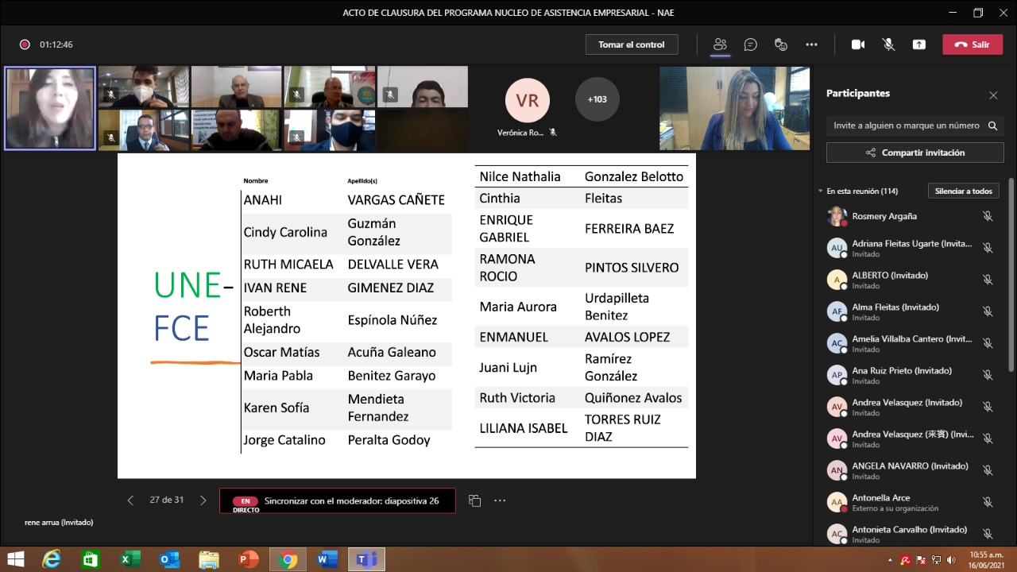Click the search magnifier icon in Participantes

point(993,126)
